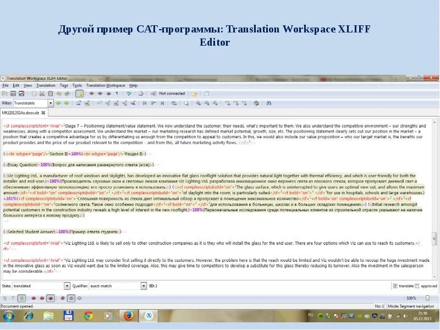This screenshot has height=330, width=440.
Task: Click 'Mode: Segment navigation' in status bar
Action: (411, 306)
